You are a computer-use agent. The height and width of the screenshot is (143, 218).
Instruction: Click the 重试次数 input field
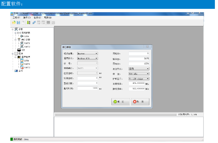click(88, 83)
